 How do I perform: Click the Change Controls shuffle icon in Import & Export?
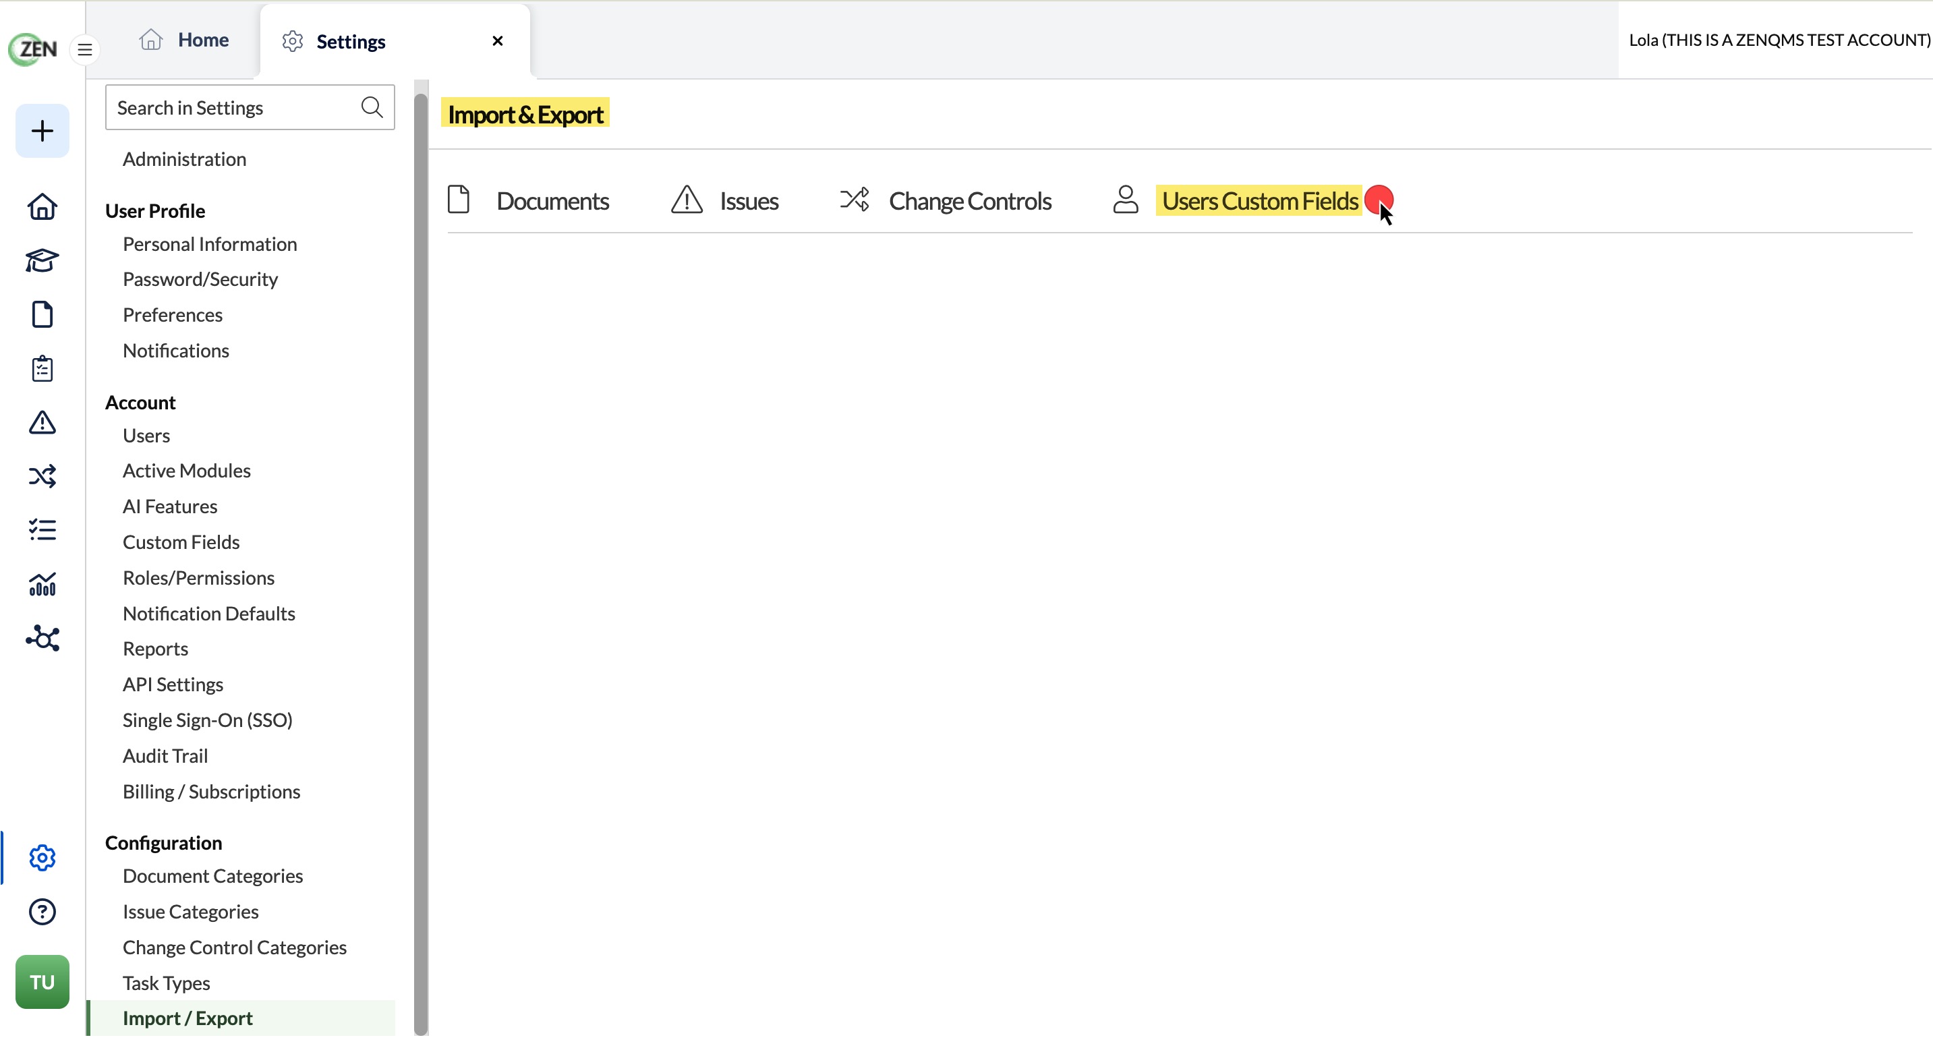pos(855,200)
